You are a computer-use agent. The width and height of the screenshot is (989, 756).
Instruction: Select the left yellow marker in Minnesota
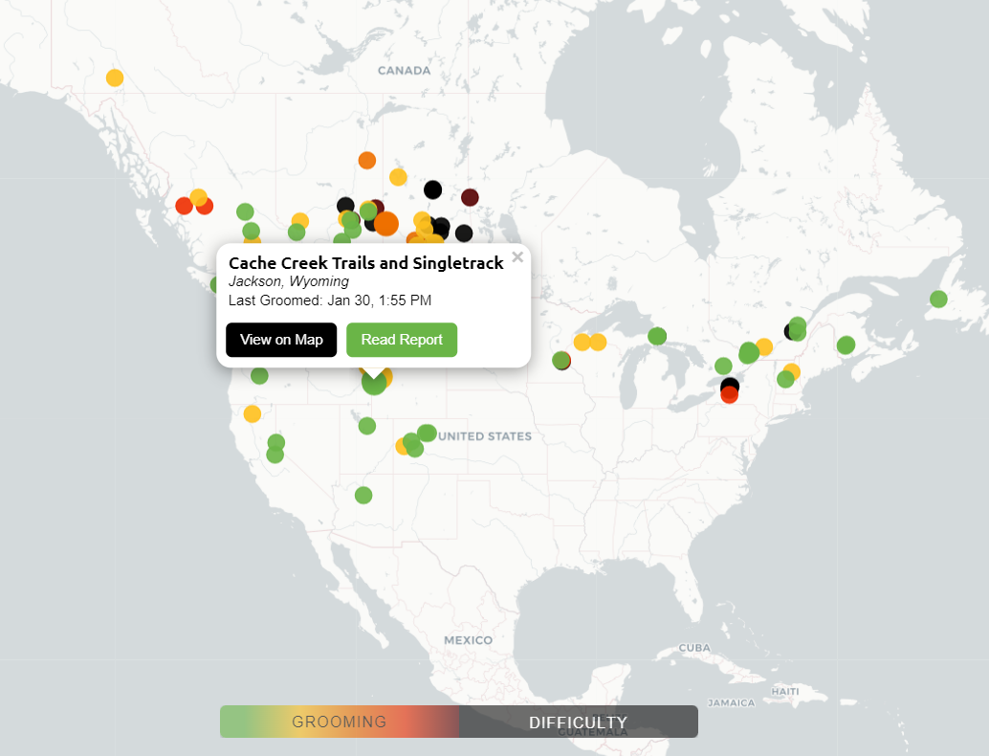click(582, 342)
